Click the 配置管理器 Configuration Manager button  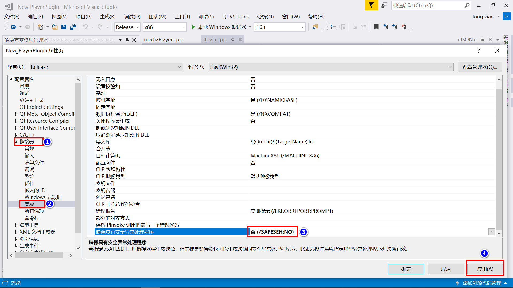(x=480, y=67)
